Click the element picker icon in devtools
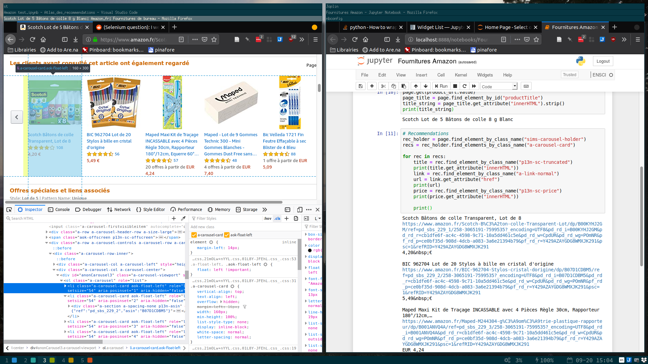 pos(9,210)
